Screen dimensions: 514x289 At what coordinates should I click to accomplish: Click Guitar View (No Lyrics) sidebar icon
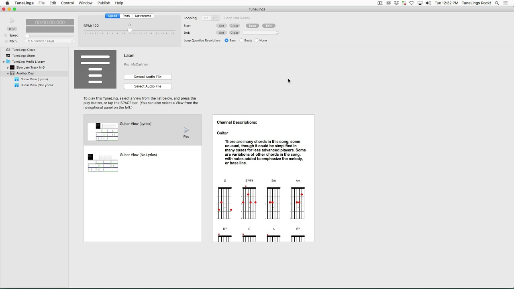tap(16, 85)
